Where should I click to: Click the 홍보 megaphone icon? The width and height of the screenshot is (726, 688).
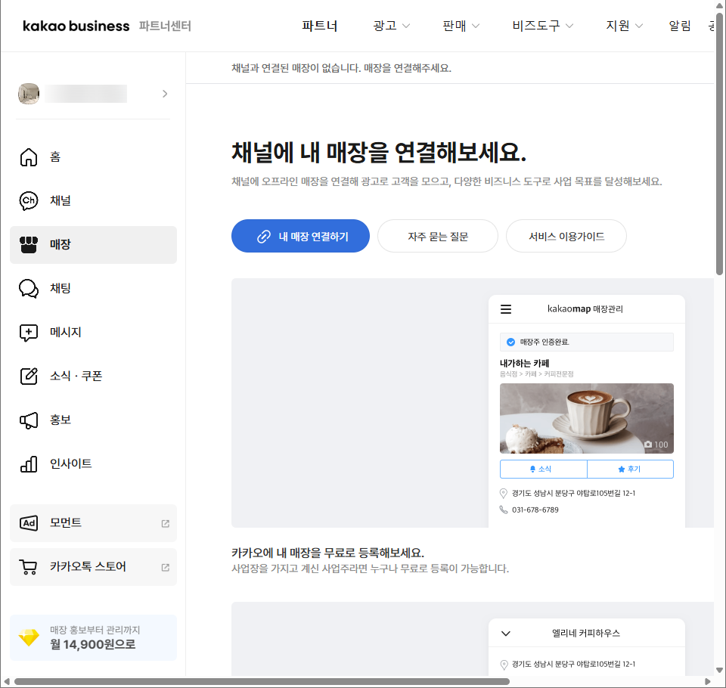tap(29, 420)
